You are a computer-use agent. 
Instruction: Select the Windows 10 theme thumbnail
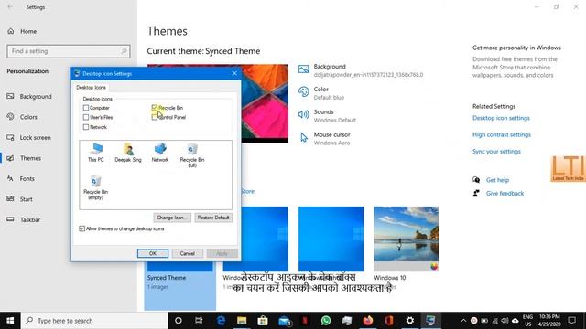coord(407,239)
